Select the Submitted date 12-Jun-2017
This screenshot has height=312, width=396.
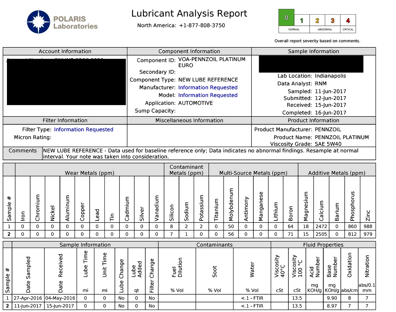331,98
